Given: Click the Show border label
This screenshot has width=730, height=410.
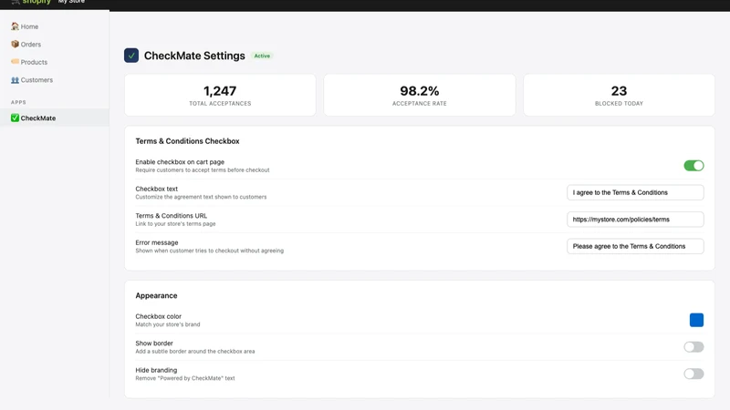Looking at the screenshot, I should 154,343.
